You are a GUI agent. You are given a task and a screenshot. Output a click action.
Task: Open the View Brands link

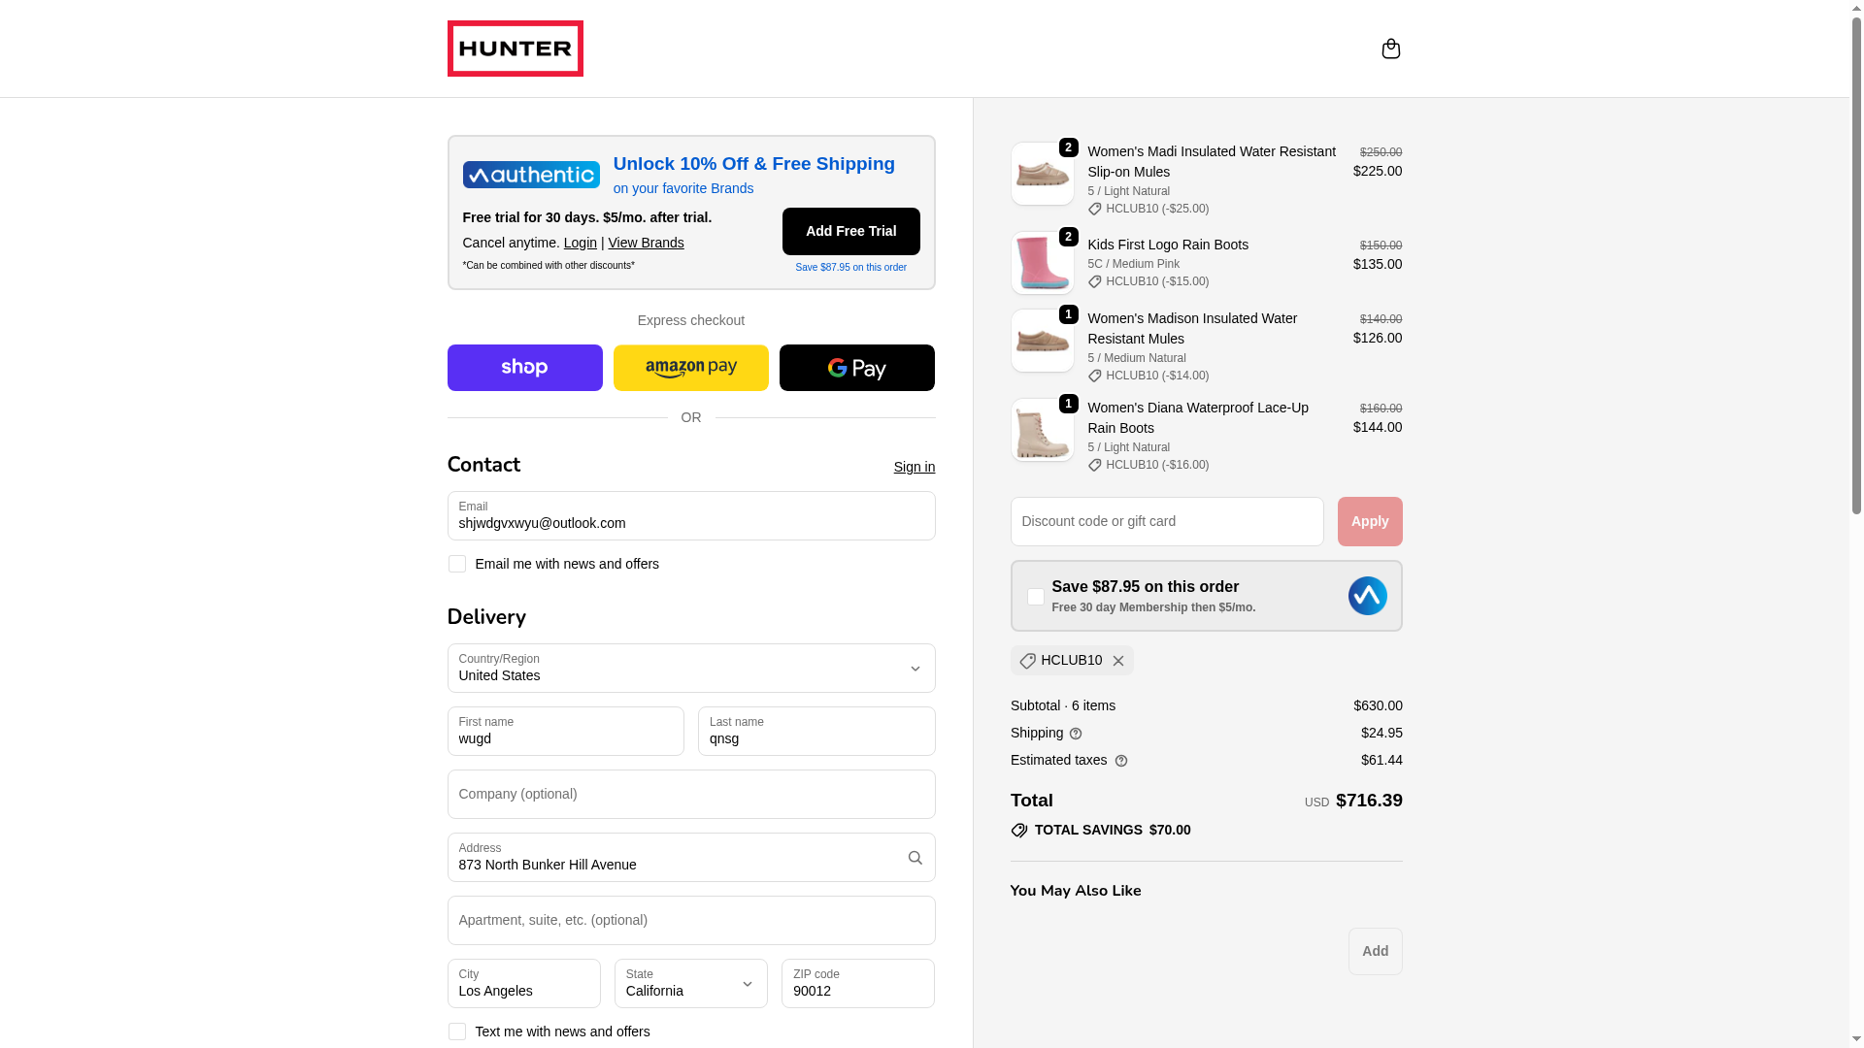pyautogui.click(x=646, y=243)
